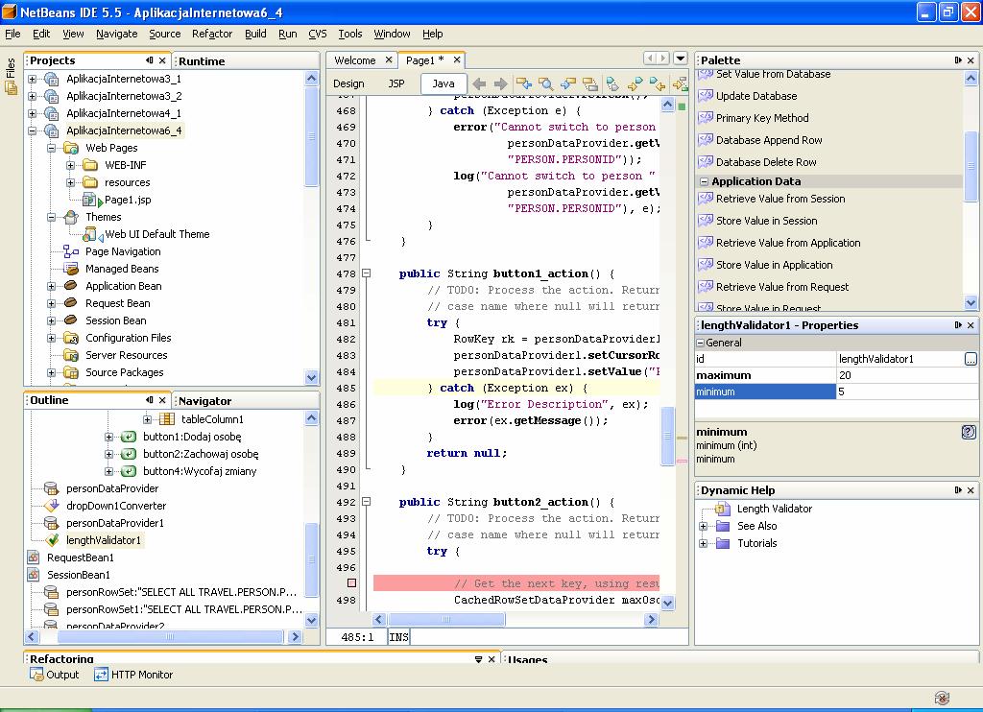
Task: Click the Outline horizontal scrollbar thumb
Action: tap(169, 637)
